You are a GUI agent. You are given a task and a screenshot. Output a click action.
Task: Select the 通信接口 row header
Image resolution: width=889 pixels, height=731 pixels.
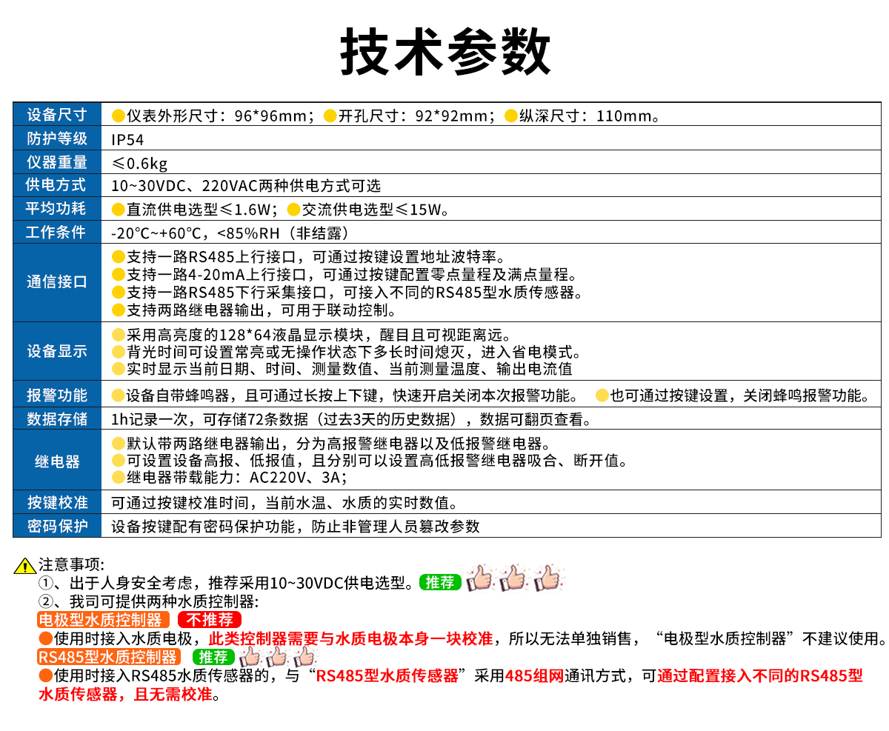[x=57, y=282]
